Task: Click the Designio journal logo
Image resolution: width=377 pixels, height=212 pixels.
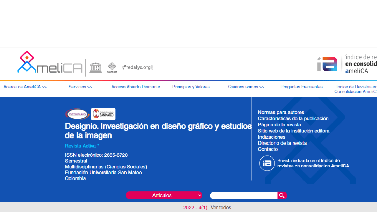Action: point(77,114)
